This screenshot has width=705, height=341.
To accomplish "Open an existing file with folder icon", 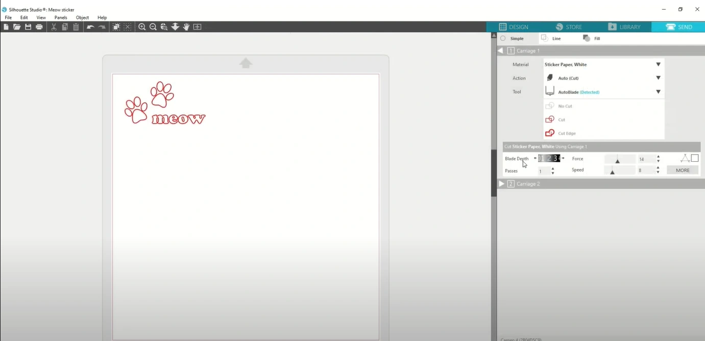I will (x=17, y=27).
